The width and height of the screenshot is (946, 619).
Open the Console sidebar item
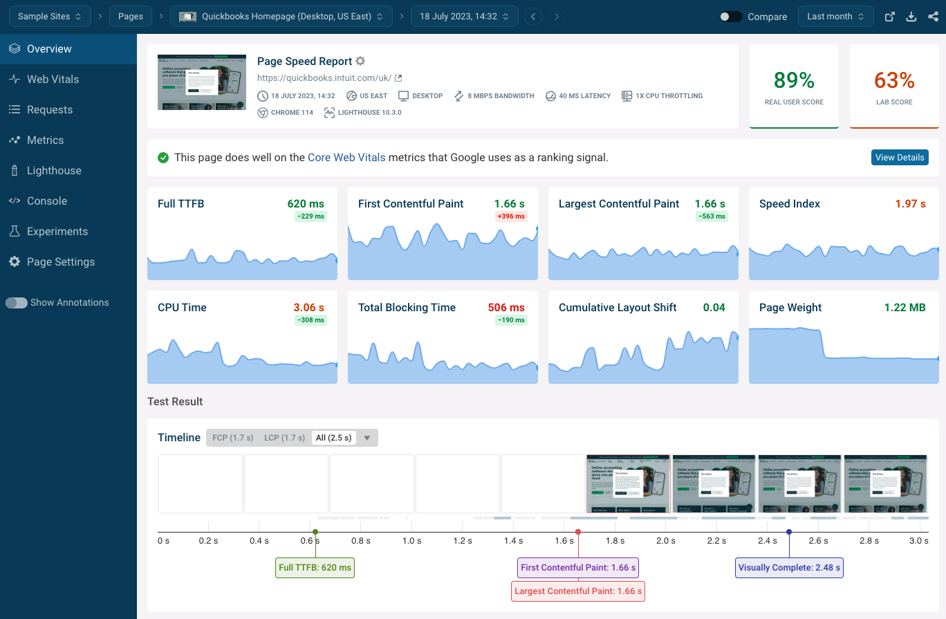tap(68, 201)
